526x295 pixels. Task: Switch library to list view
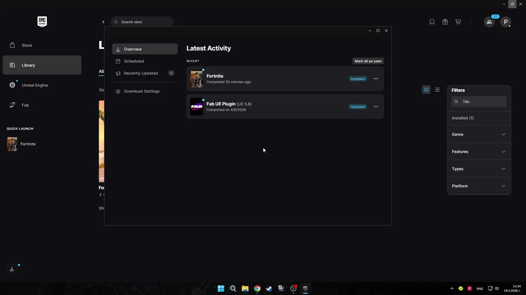point(437,90)
